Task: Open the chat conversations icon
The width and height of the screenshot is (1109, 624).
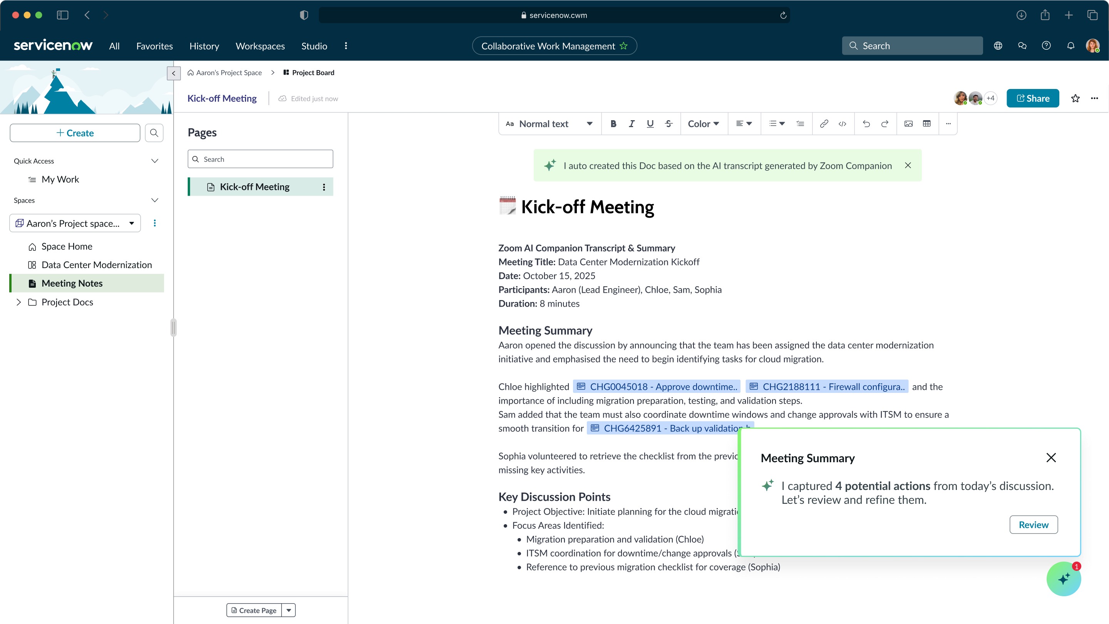Action: coord(1022,46)
